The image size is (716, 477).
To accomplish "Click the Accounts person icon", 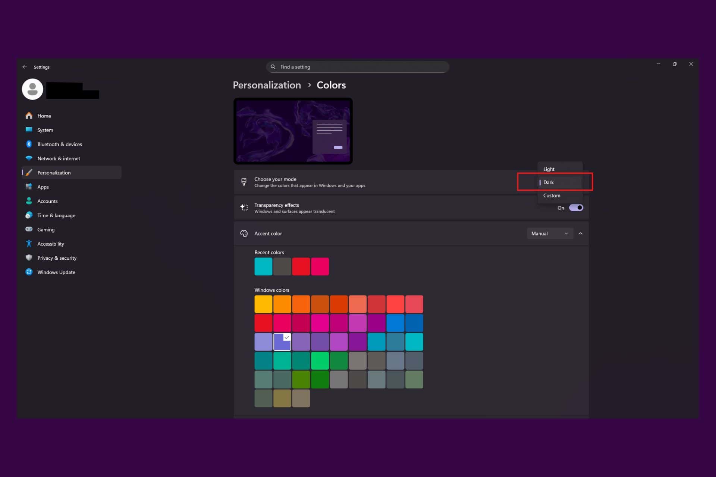I will coord(29,201).
